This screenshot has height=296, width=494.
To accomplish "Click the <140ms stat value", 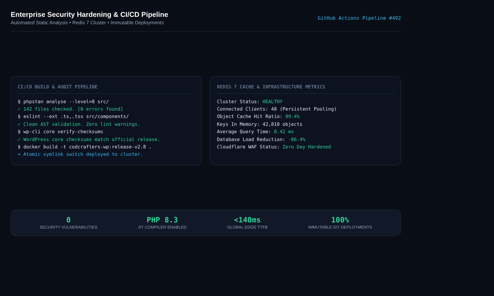I will coord(247,220).
